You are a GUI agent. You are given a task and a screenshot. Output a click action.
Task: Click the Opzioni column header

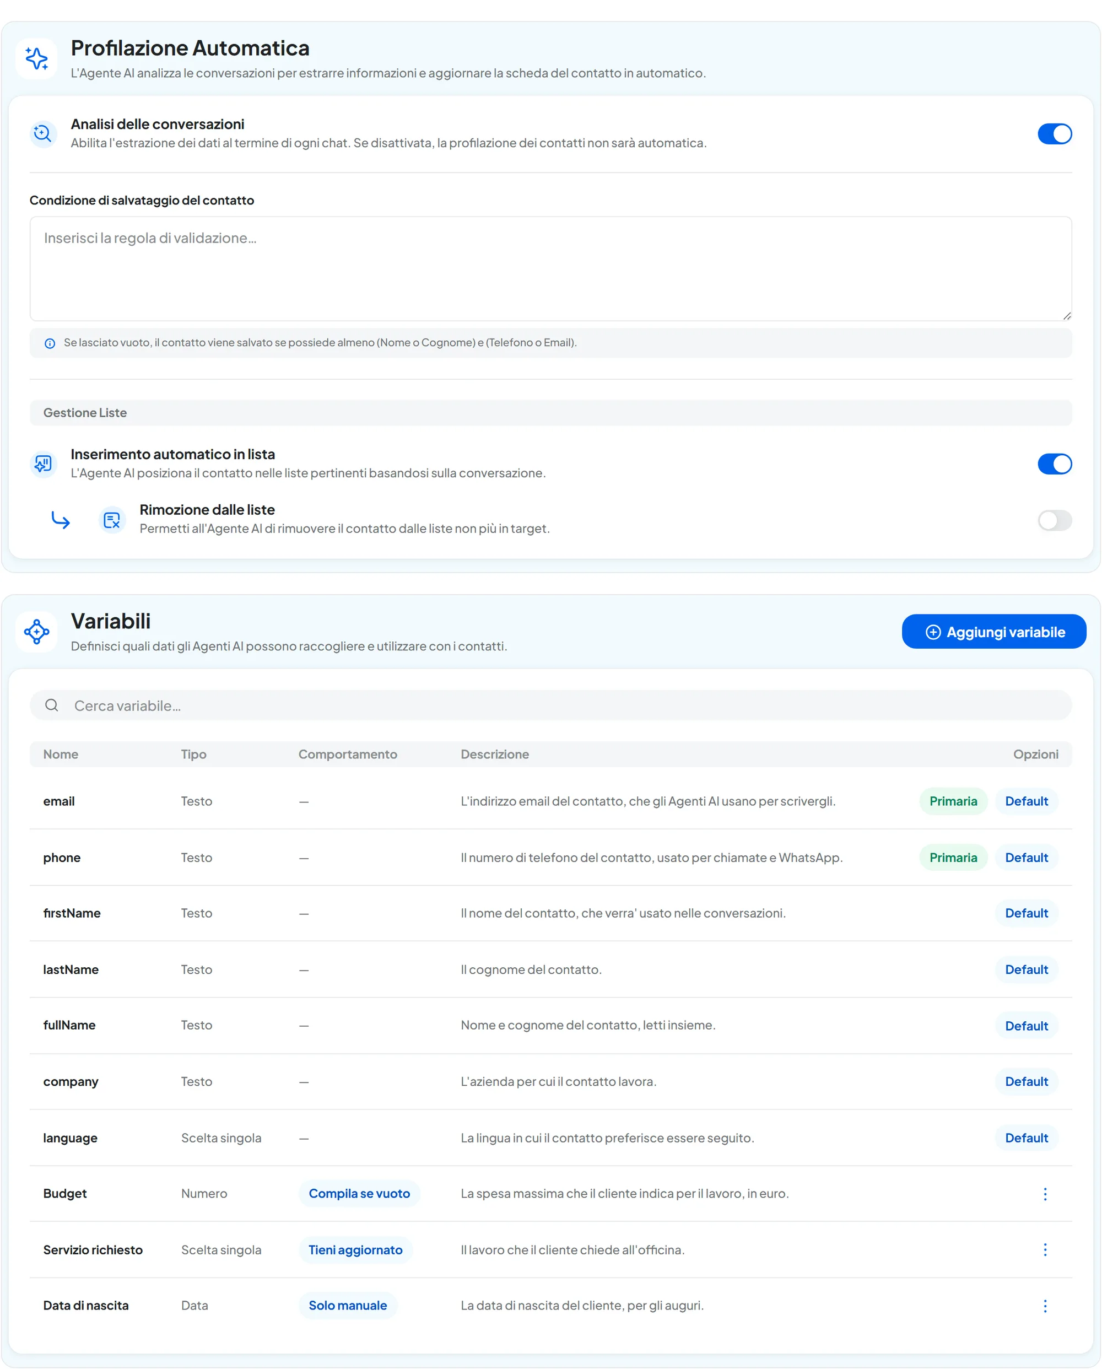(x=1035, y=754)
